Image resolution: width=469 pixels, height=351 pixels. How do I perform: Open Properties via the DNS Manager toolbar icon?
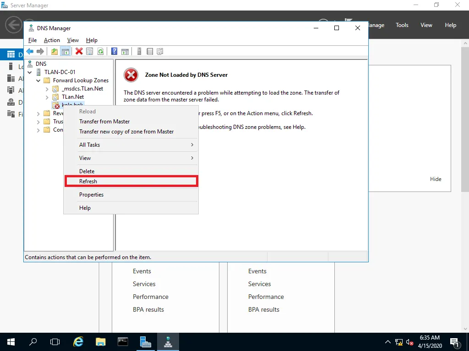(89, 51)
